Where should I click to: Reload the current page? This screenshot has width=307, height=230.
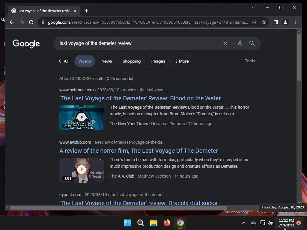coord(31,22)
